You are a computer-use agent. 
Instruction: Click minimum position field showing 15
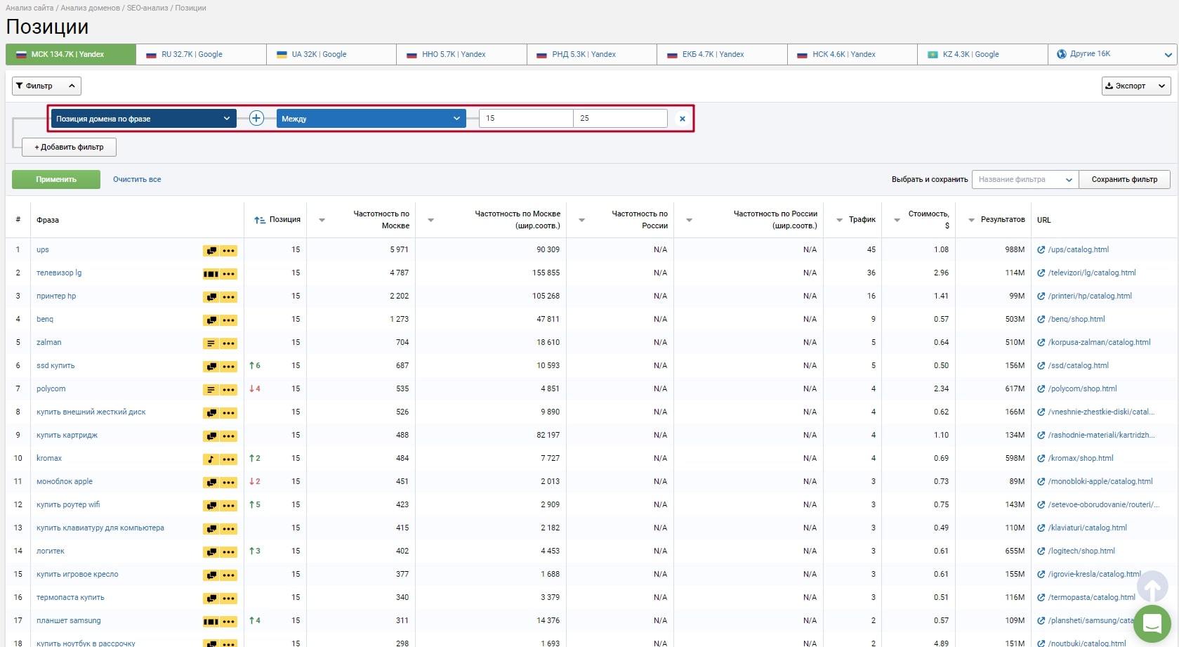tap(526, 118)
